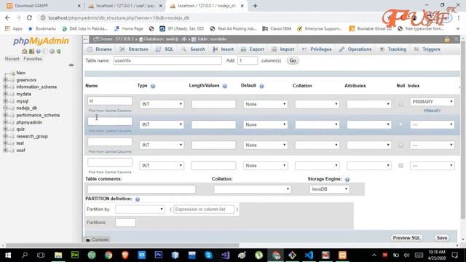Image resolution: width=466 pixels, height=262 pixels.
Task: Open Default dropdown for id row
Action: click(265, 104)
